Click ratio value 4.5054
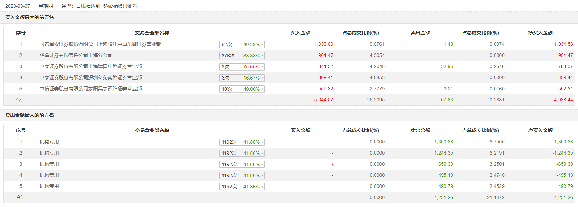Viewport: 578px width, 207px height. 377,55
